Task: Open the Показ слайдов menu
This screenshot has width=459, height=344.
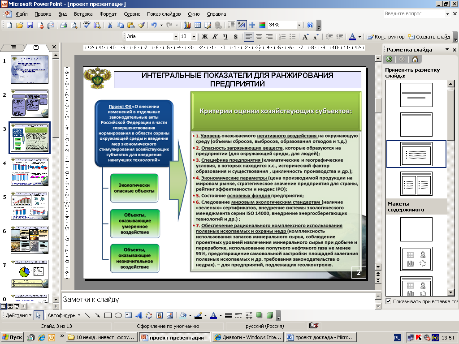Action: pos(164,14)
